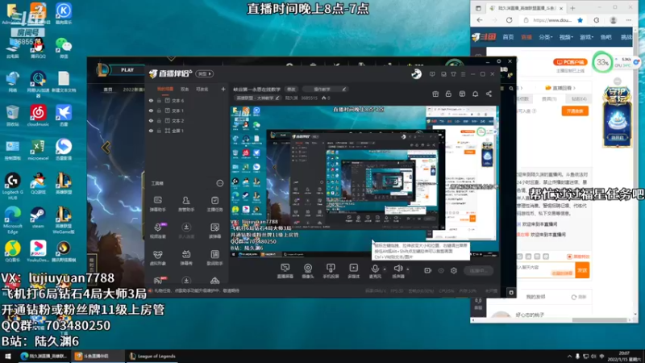Open 直播 in Douyu website navigation
This screenshot has width=645, height=363.
[526, 37]
